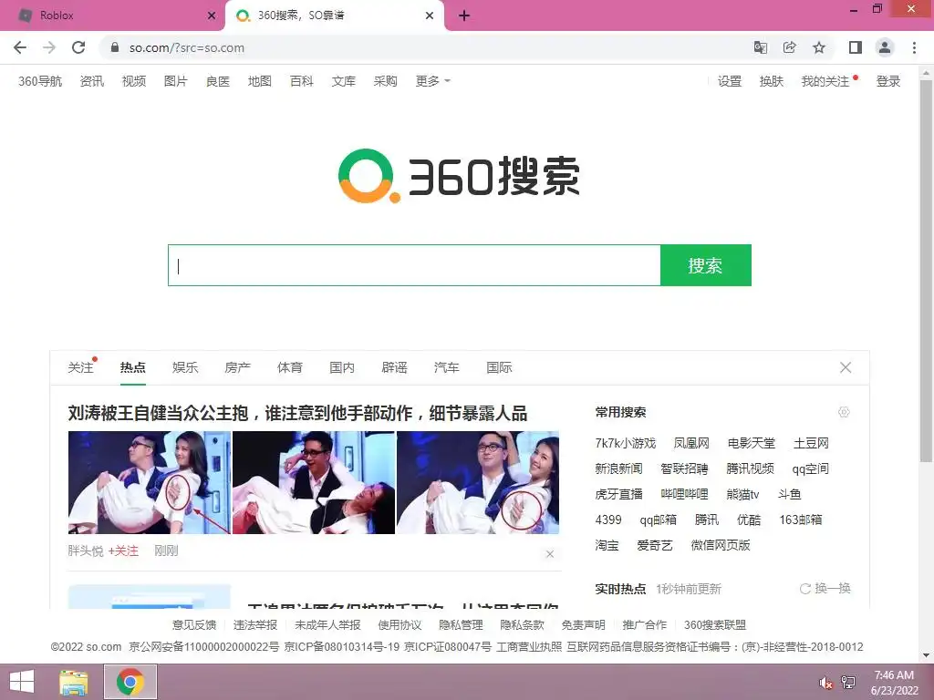
Task: Open 163邮箱 quick link
Action: (801, 520)
